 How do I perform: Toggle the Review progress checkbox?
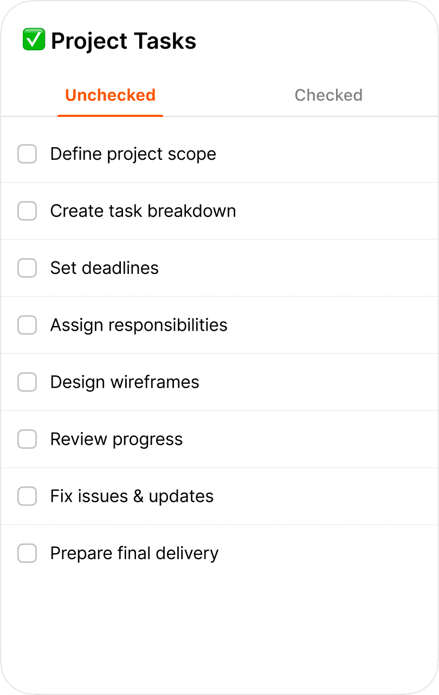[x=27, y=439]
